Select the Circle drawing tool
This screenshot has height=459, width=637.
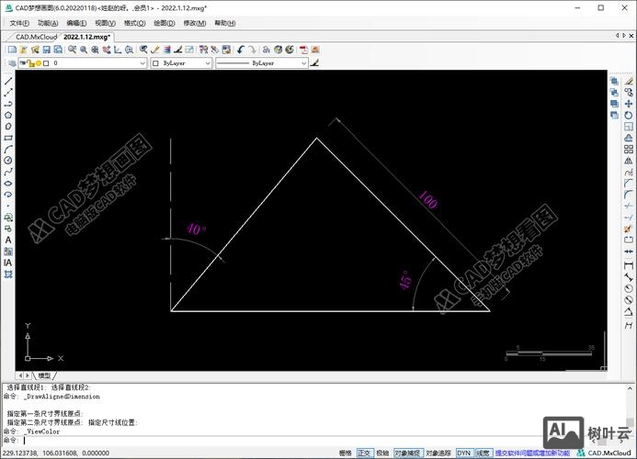point(8,160)
